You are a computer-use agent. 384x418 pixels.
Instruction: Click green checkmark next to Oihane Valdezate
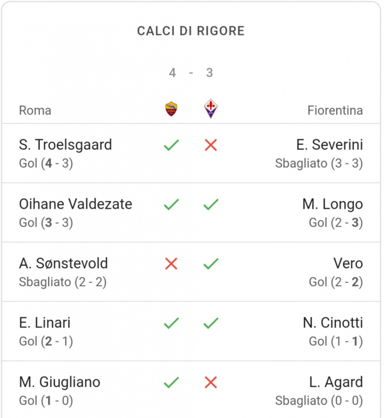(171, 205)
